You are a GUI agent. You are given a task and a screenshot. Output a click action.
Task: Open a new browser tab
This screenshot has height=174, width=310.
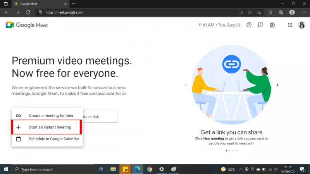coord(74,4)
